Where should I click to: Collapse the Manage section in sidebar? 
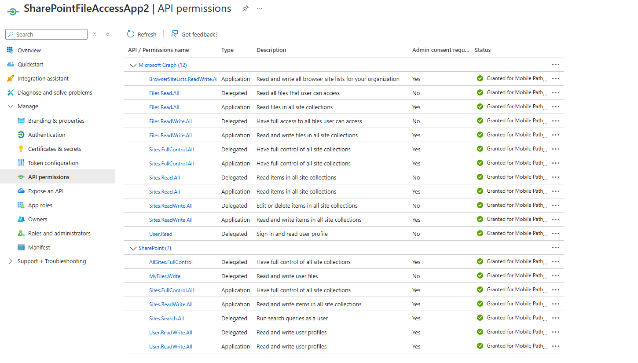11,106
